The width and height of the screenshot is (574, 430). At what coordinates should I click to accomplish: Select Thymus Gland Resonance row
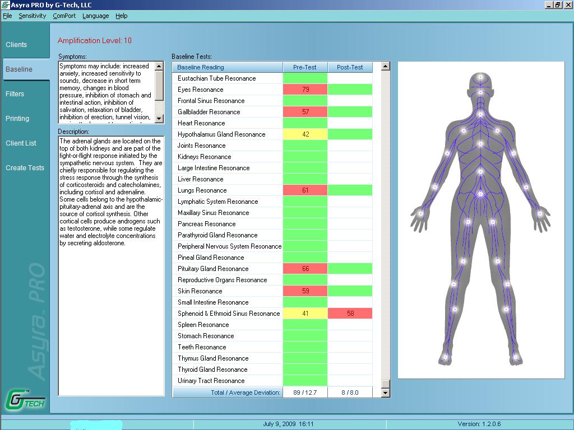[x=272, y=358]
